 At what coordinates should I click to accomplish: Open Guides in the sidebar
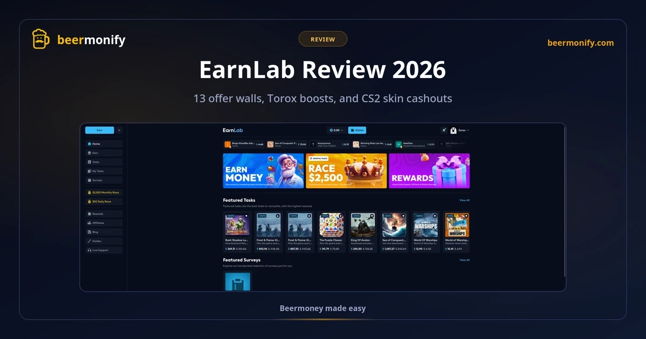(x=104, y=241)
